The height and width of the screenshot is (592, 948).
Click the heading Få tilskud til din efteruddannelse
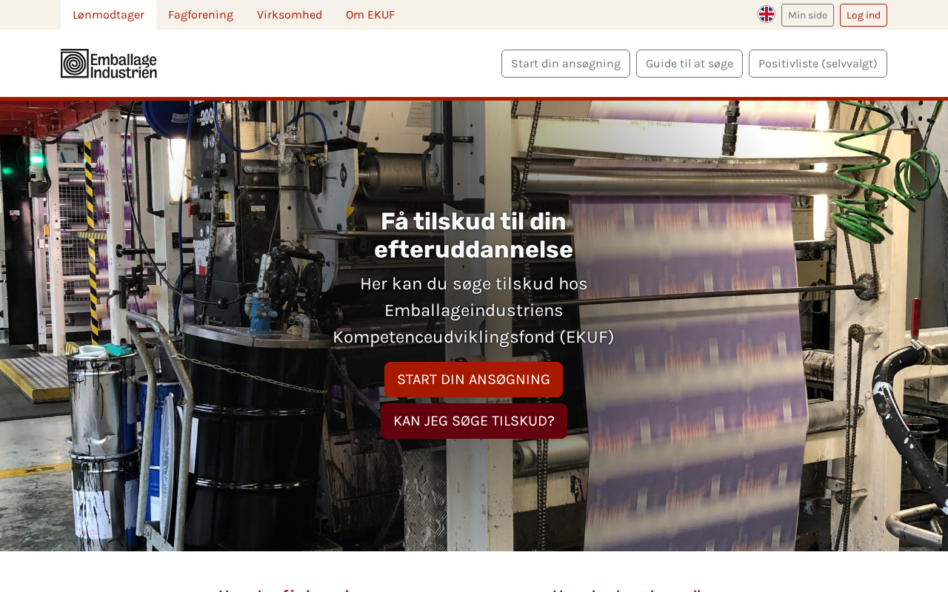pos(473,235)
